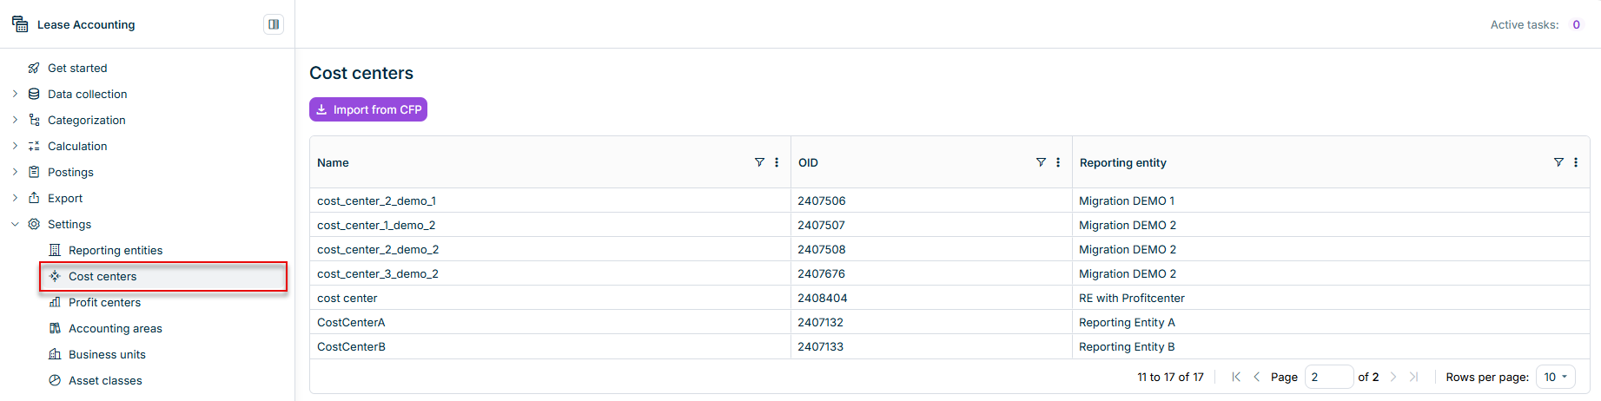Click the Export share icon
Screen dimensions: 1601x401
(x=34, y=198)
